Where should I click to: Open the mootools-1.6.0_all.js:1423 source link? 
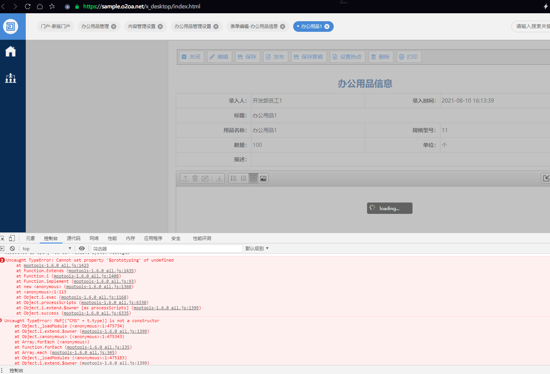(x=56, y=266)
